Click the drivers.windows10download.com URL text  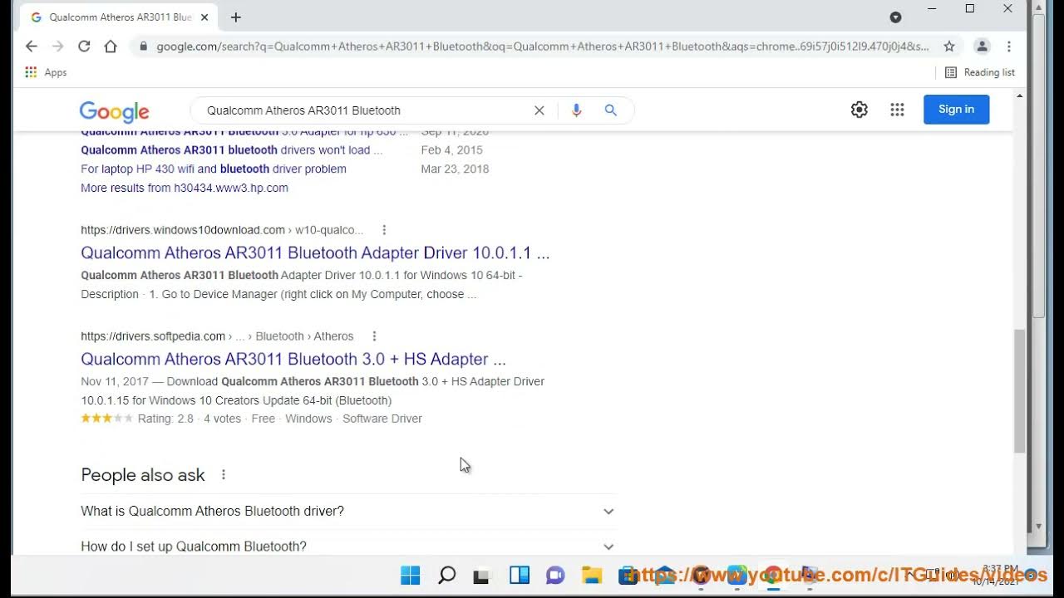click(x=222, y=230)
